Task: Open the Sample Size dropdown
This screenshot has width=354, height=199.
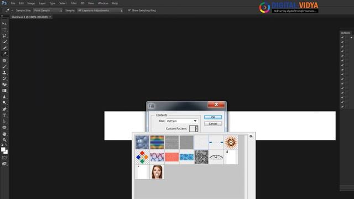Action: 48,11
